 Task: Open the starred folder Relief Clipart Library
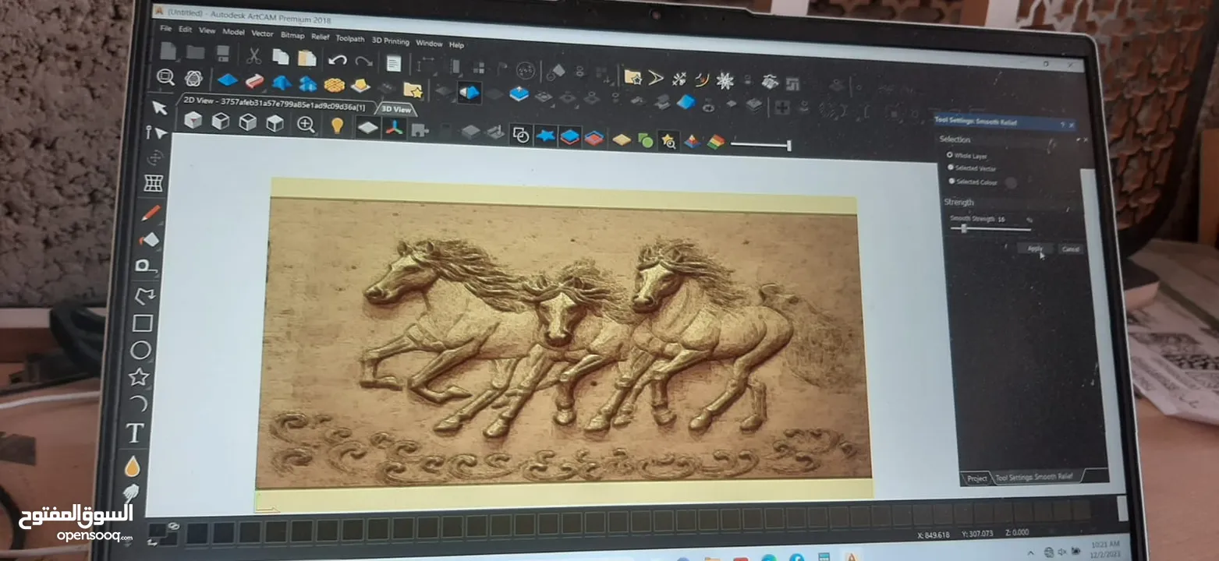(x=413, y=89)
